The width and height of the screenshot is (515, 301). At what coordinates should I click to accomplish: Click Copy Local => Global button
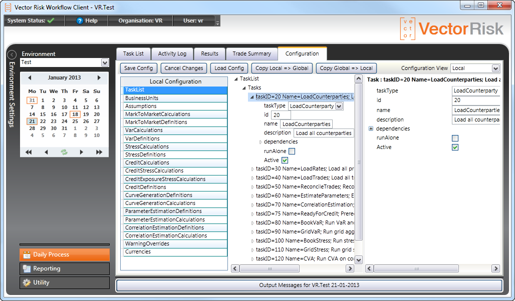tap(282, 68)
